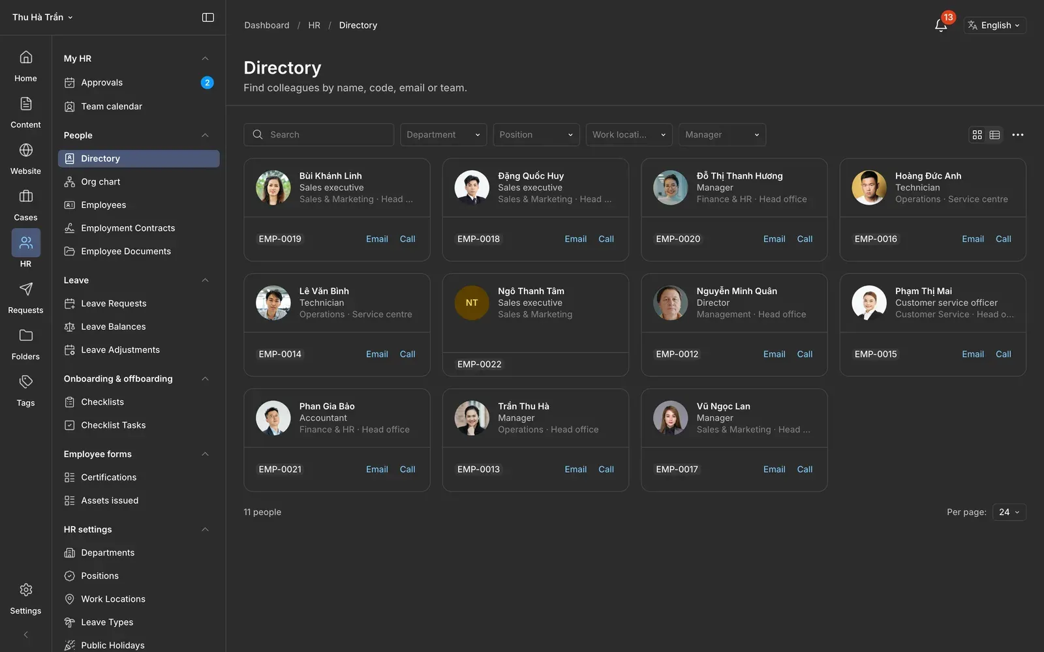Collapse the Employee forms section
Viewport: 1044px width, 652px height.
(205, 454)
